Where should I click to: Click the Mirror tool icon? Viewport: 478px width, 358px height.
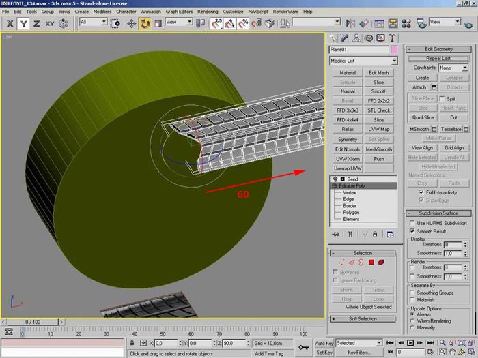click(349, 23)
